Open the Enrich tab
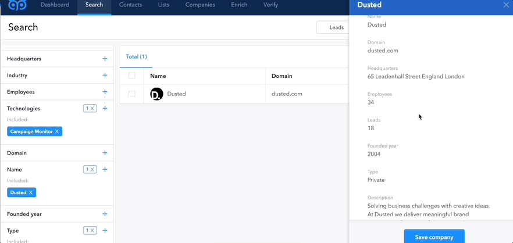The width and height of the screenshot is (513, 243). coord(239,5)
